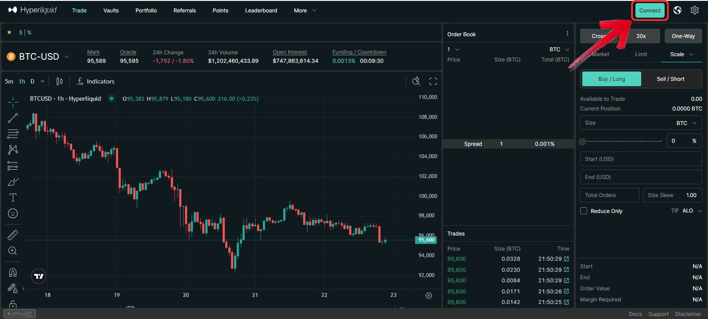Click the favorites star icon
This screenshot has width=708, height=319.
point(9,32)
